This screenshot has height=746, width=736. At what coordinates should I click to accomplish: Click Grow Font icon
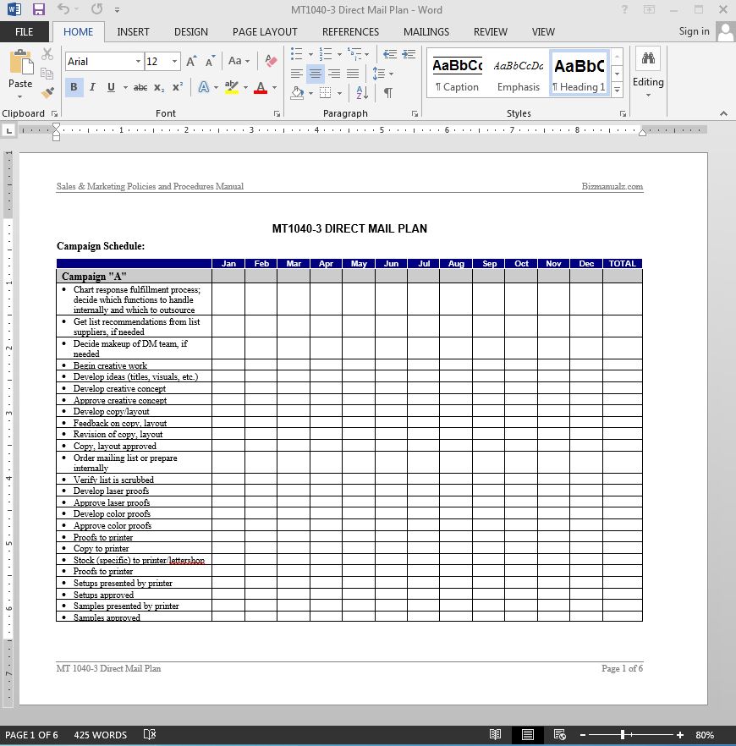(x=191, y=62)
